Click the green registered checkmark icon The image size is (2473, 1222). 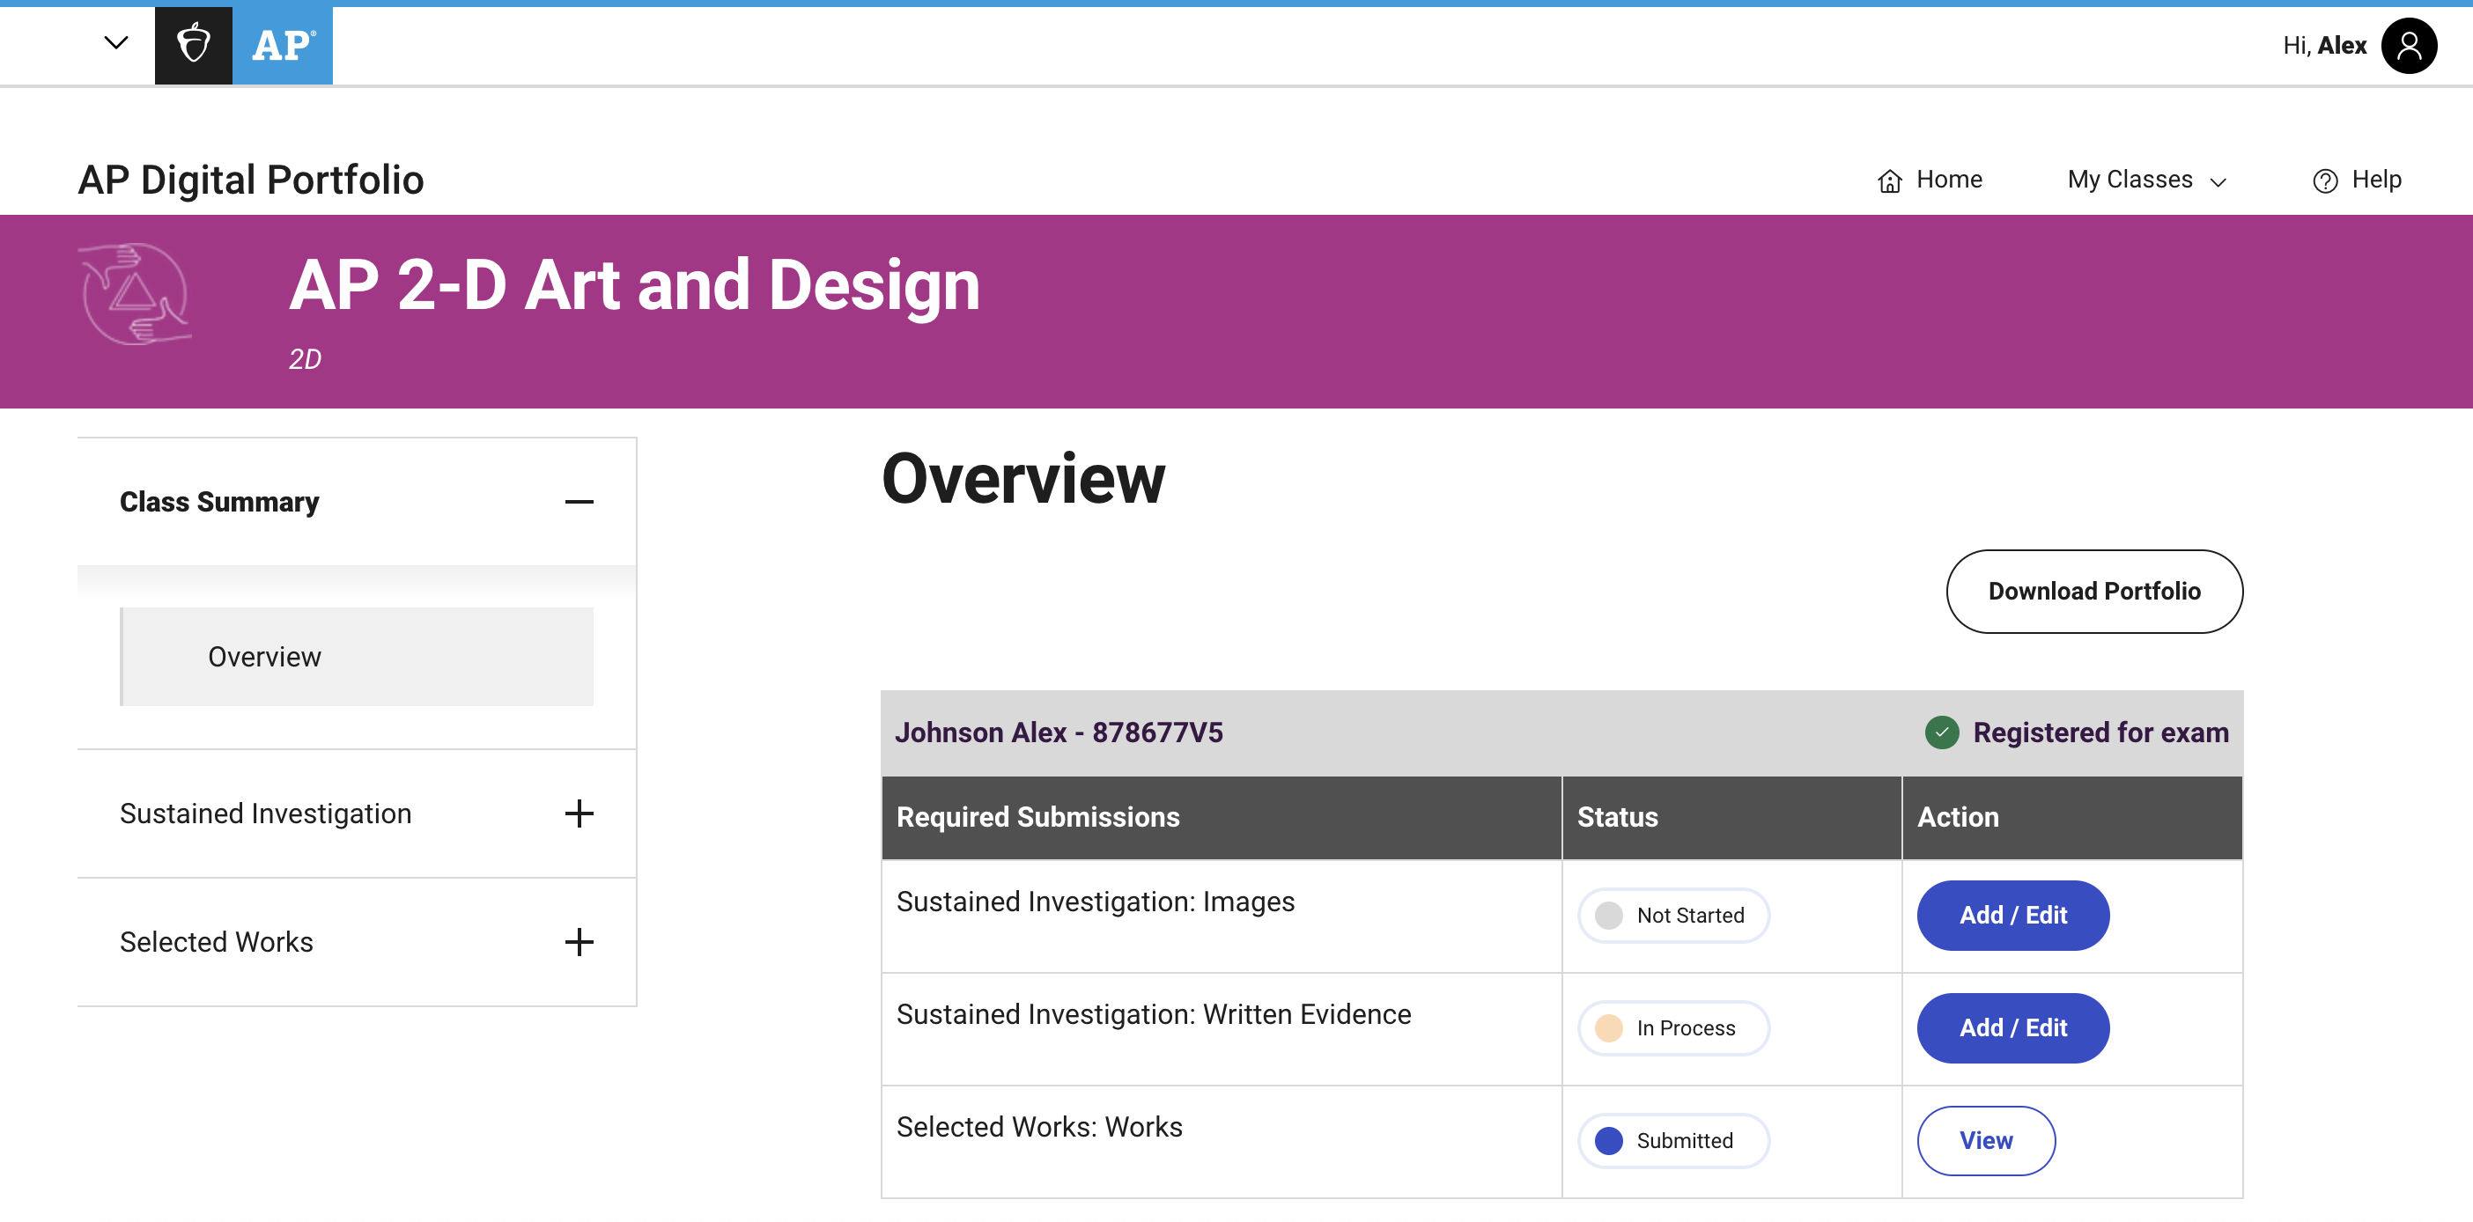[x=1941, y=732]
